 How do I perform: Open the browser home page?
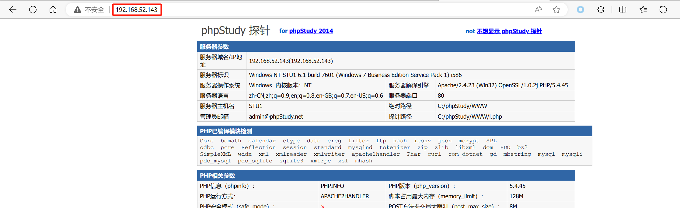coord(53,10)
